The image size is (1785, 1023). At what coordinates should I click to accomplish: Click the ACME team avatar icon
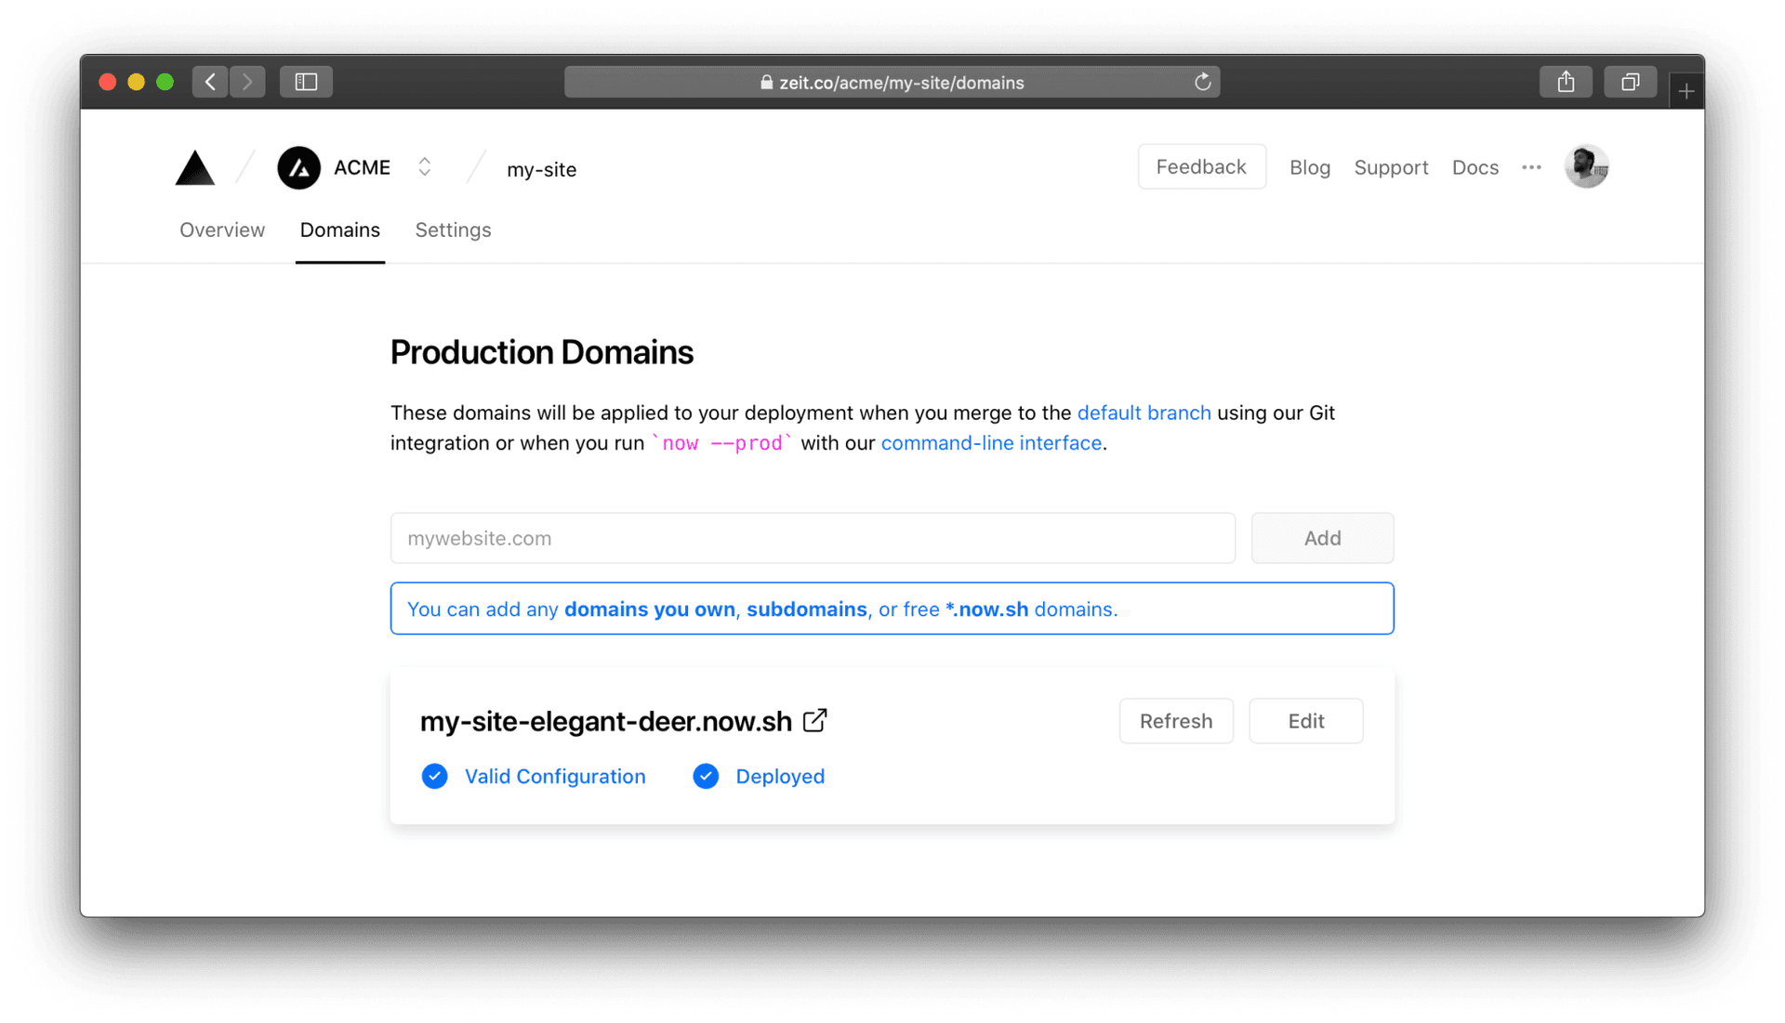click(x=298, y=167)
